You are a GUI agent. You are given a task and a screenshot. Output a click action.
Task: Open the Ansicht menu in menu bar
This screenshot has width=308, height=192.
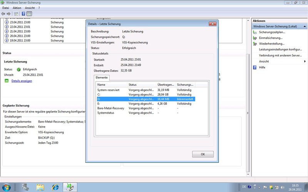(30, 8)
